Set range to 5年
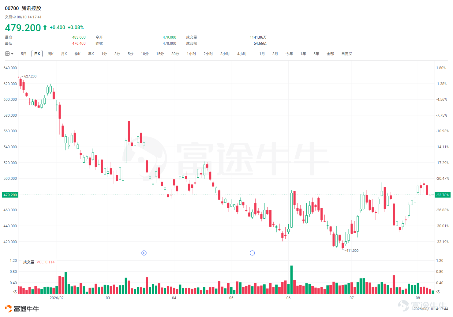This screenshot has width=453, height=317. click(x=316, y=54)
